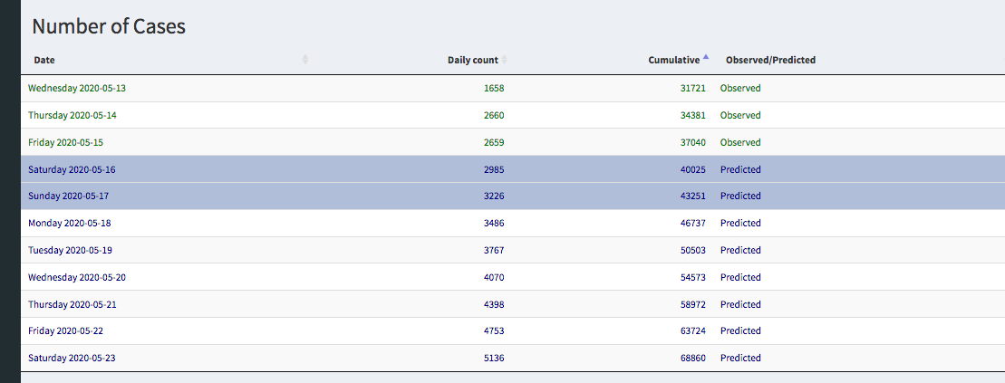The width and height of the screenshot is (1005, 383).
Task: Click the Cumulative column header text
Action: pos(673,60)
